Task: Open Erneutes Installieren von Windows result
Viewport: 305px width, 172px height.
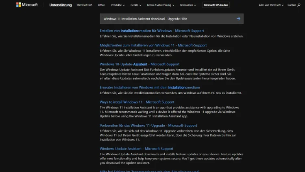Action: click(x=150, y=87)
